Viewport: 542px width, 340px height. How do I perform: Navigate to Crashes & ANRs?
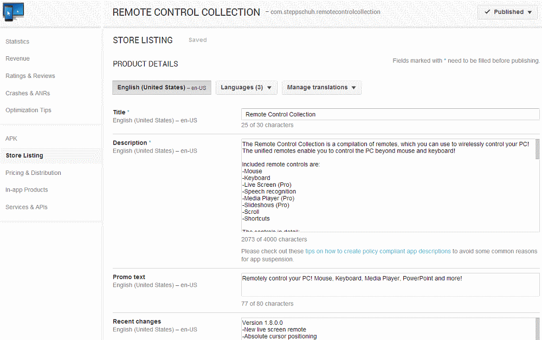[28, 93]
